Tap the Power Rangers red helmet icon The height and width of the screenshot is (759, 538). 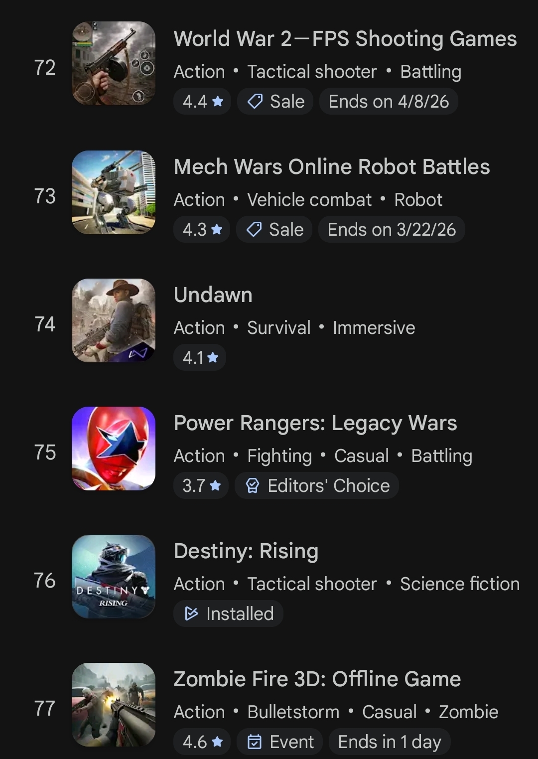114,449
